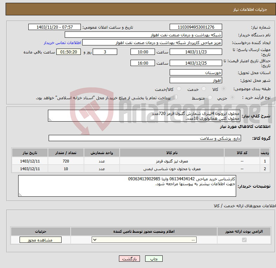The image size is (276, 268).
Task: Click the need date in row 2
Action: (x=30, y=169)
